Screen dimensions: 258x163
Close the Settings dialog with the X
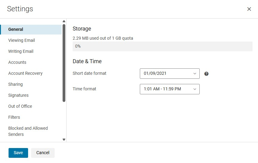(x=249, y=9)
